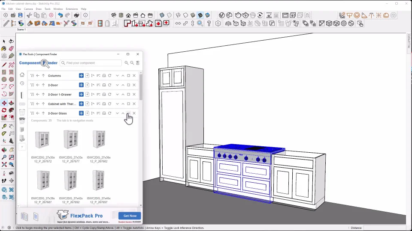Toggle maximize square on 2-Door Glass row
Viewport: 412px width, 231px height.
[x=128, y=113]
